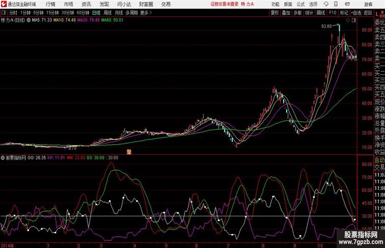Click the 叠加 toolbar button
Viewport: 385px width, 248px height.
(286, 13)
